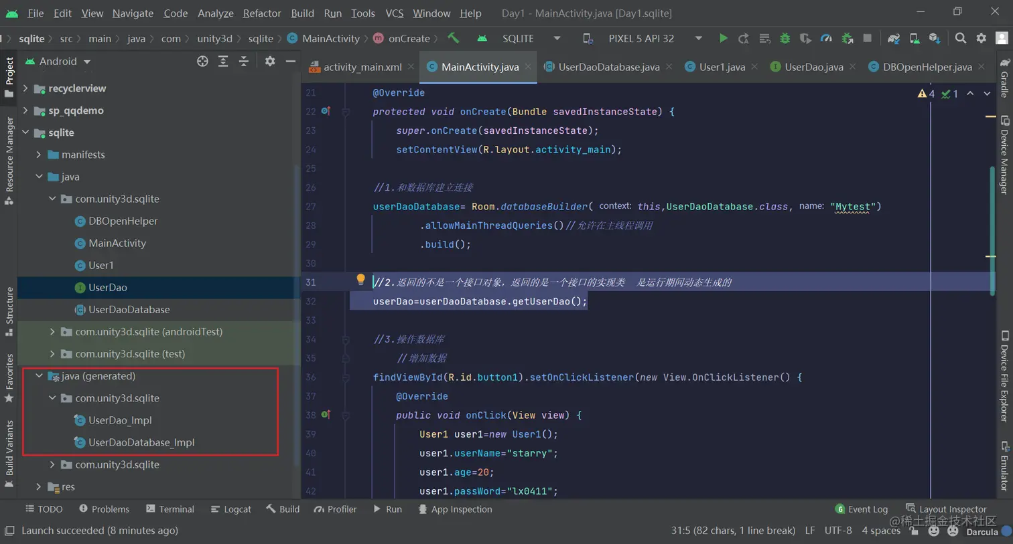Switch to the UserDaoDatabase.java tab

pyautogui.click(x=608, y=67)
